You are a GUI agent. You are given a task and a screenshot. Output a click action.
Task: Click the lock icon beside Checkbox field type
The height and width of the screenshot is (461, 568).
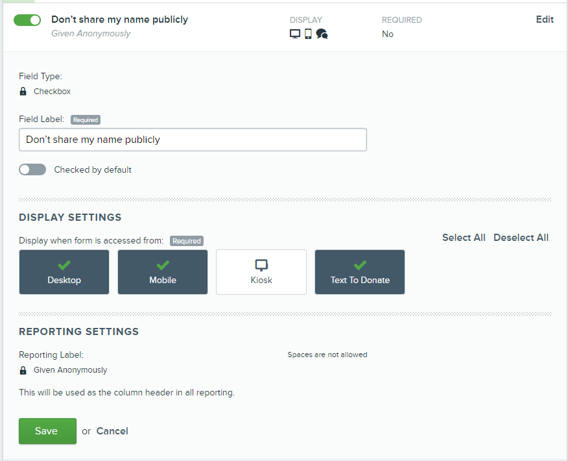(23, 91)
